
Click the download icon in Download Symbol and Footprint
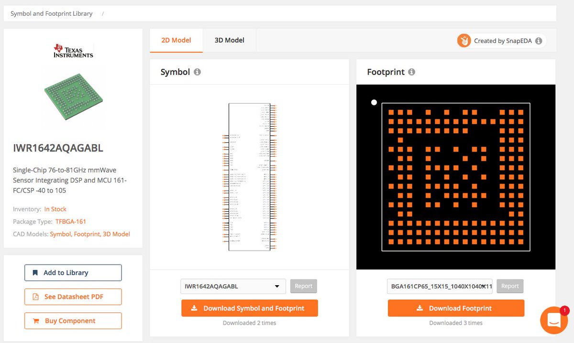[x=194, y=308]
